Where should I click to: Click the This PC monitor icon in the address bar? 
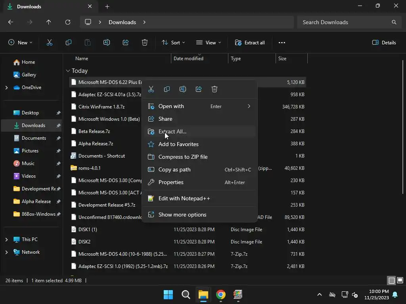88,22
